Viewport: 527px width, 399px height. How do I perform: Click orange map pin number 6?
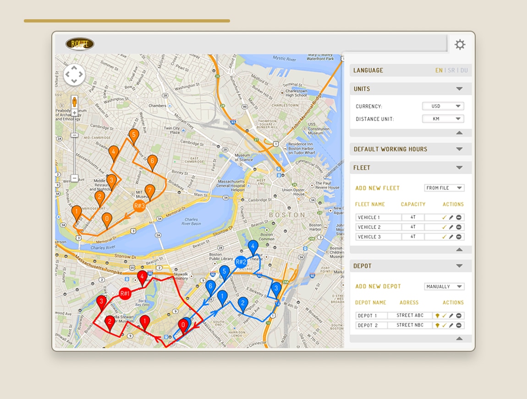[152, 163]
